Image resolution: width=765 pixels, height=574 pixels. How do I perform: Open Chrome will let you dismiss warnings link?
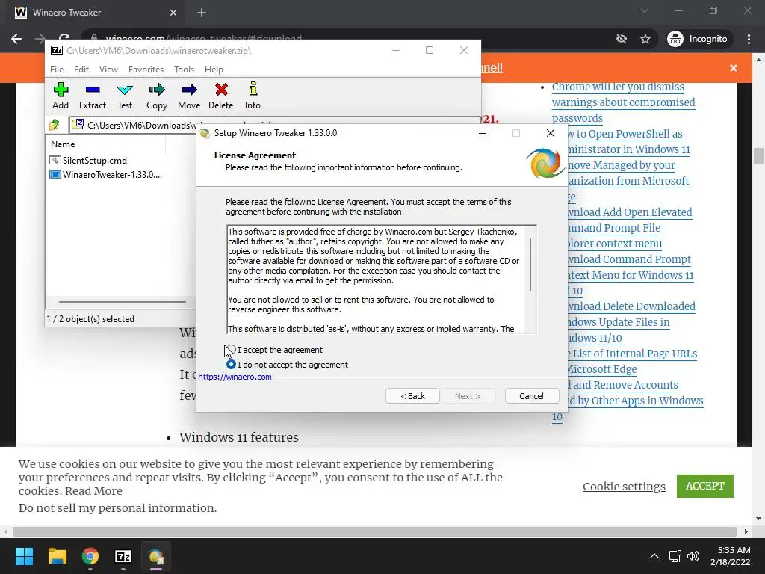pos(624,102)
